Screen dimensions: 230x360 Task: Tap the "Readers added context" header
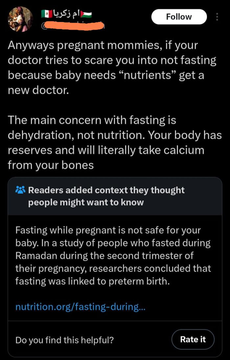click(106, 190)
